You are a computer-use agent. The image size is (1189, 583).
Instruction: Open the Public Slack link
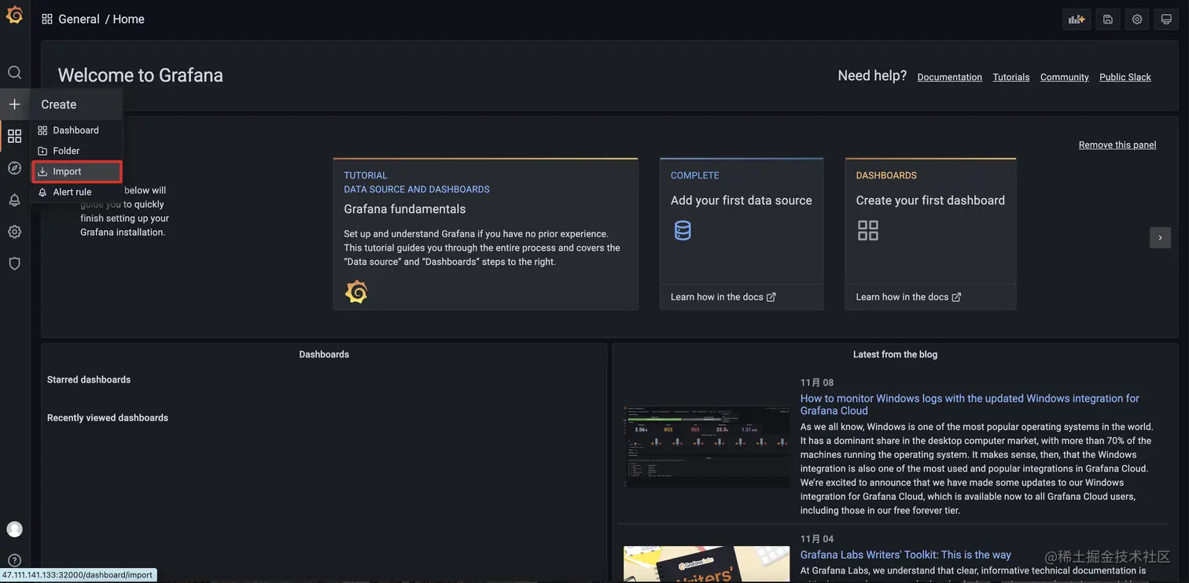pyautogui.click(x=1125, y=77)
